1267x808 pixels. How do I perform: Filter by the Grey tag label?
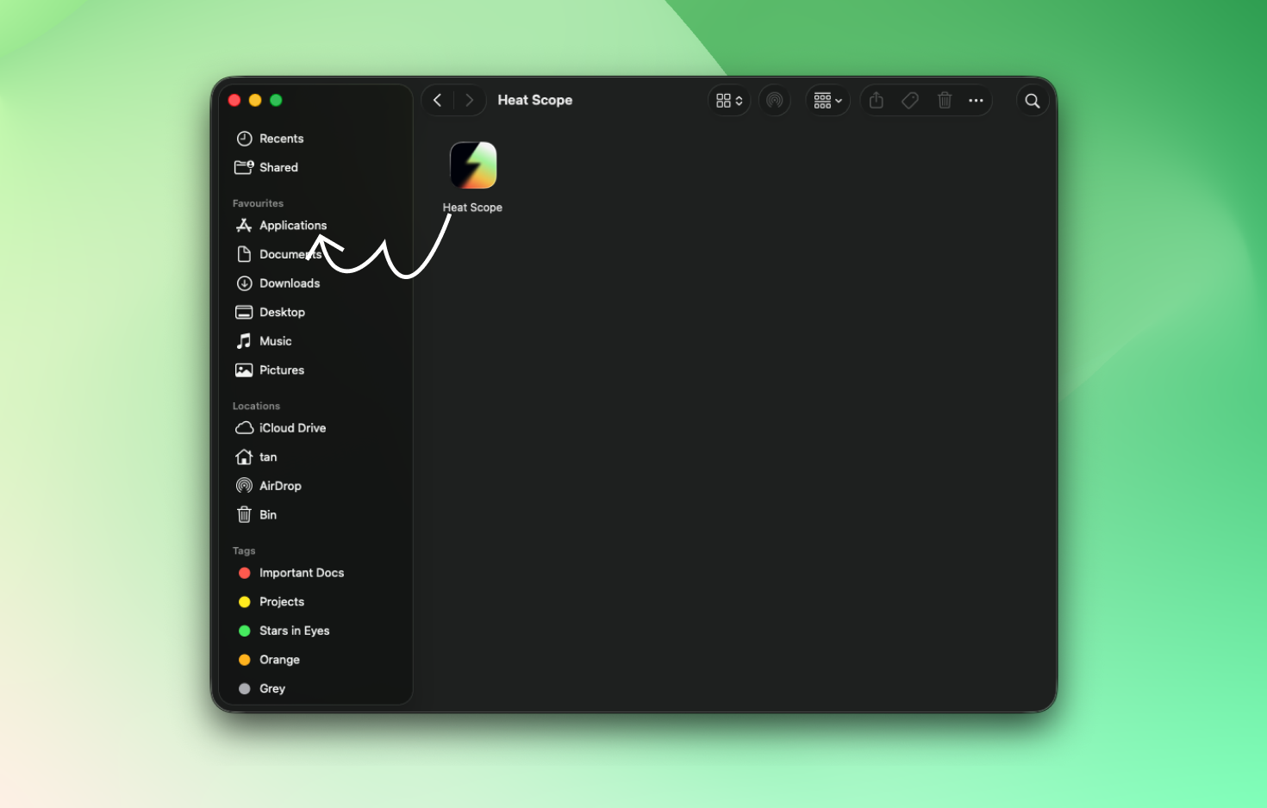[272, 689]
